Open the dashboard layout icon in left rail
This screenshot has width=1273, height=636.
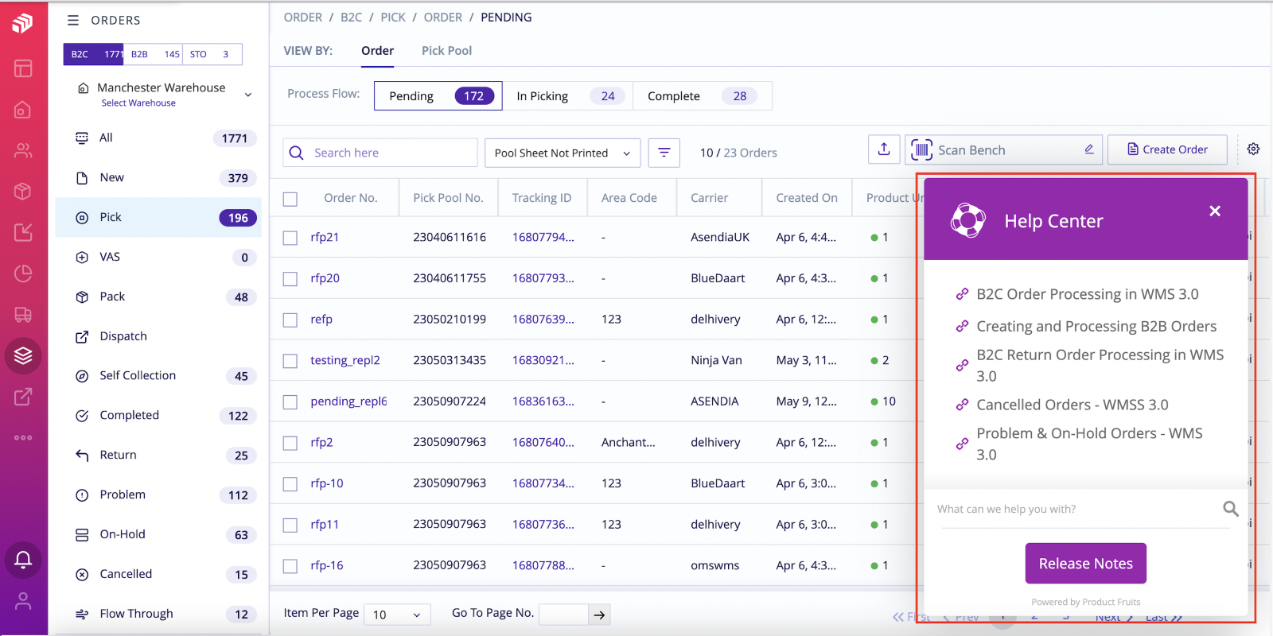(x=23, y=68)
